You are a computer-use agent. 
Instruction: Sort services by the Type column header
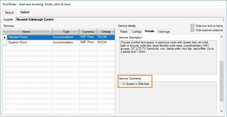click(66, 32)
